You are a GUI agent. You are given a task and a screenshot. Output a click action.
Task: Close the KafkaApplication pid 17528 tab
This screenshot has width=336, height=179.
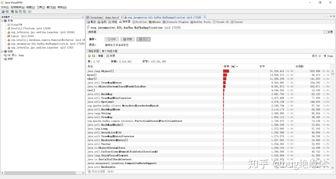pyautogui.click(x=204, y=17)
